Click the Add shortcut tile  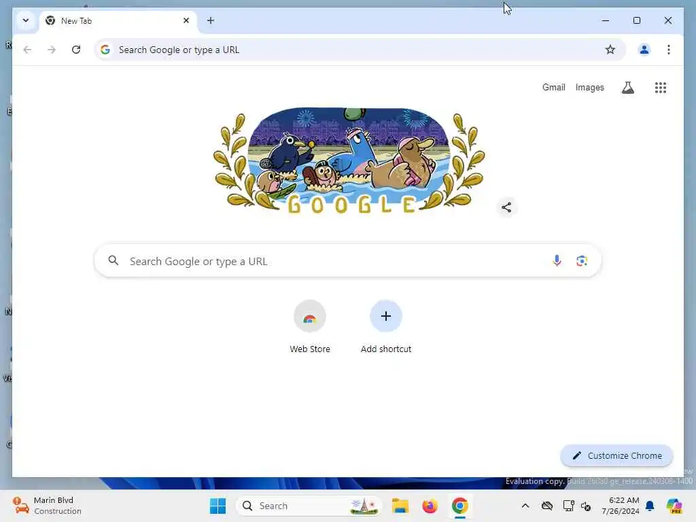pyautogui.click(x=386, y=327)
